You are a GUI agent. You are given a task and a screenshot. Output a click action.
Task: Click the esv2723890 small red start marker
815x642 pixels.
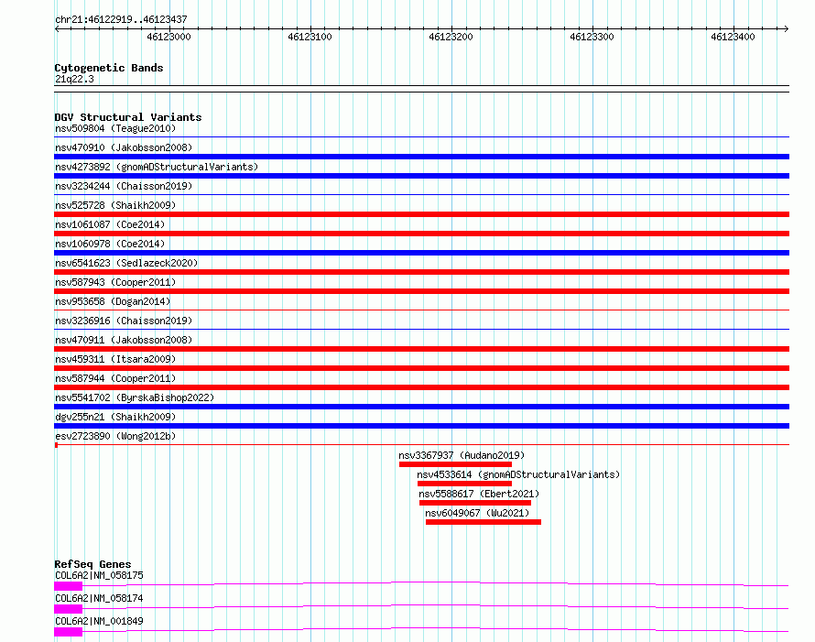click(x=56, y=445)
